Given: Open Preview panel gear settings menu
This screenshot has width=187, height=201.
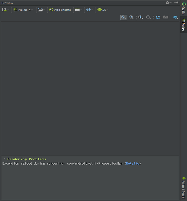Looking at the screenshot, I should click(168, 3).
